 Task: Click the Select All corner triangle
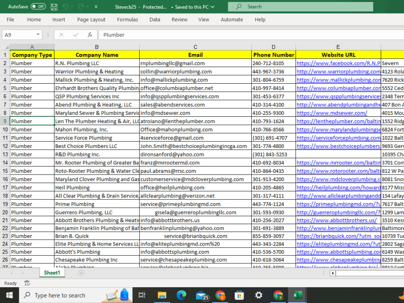point(6,47)
